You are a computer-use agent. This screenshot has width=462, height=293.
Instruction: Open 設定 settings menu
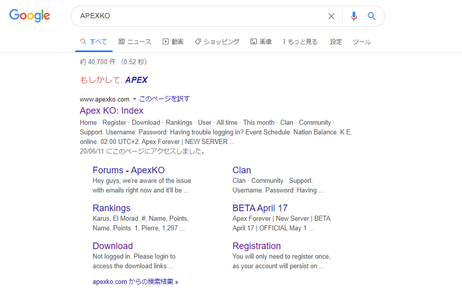[336, 41]
